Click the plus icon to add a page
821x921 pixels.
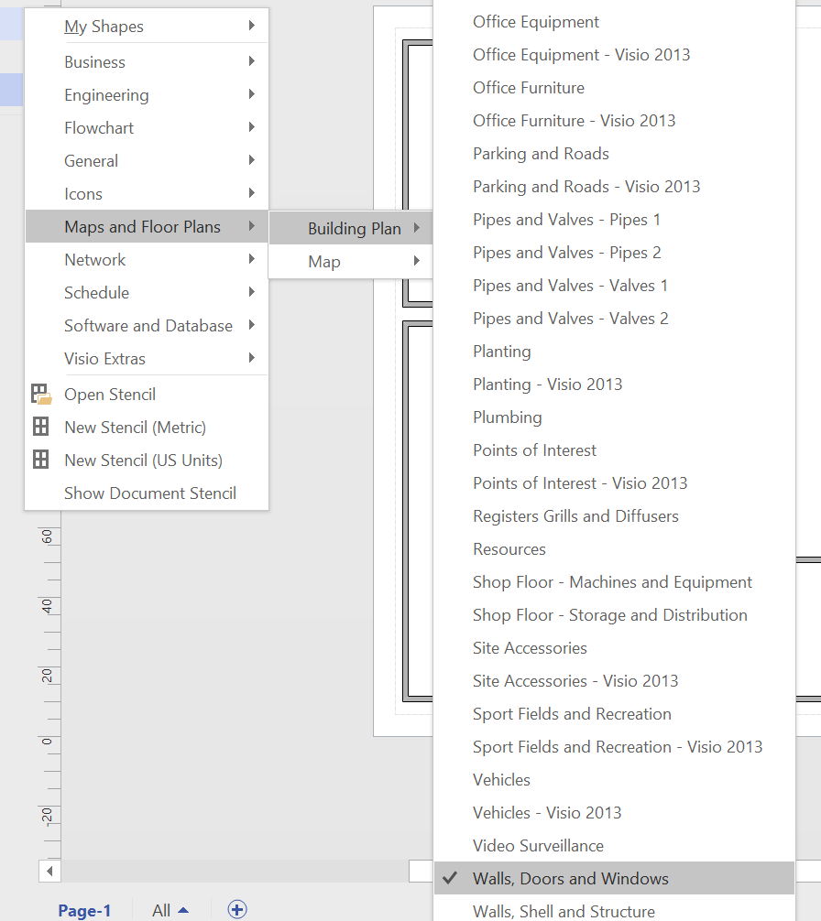pyautogui.click(x=236, y=909)
